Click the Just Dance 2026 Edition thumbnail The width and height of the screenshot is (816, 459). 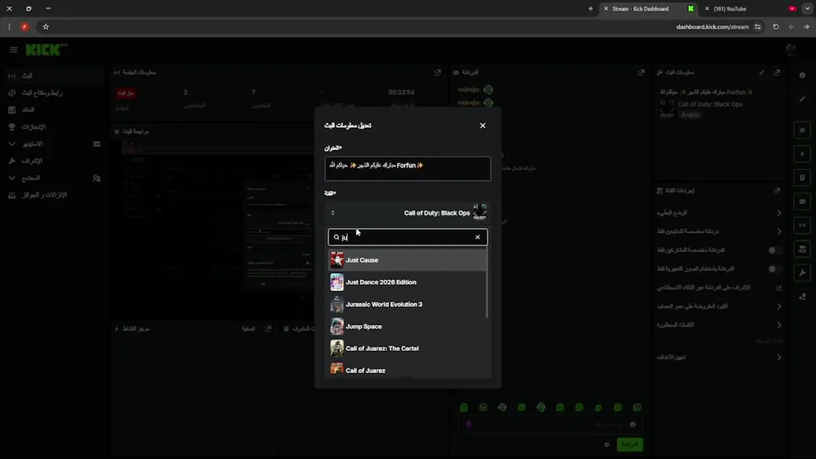(x=337, y=282)
